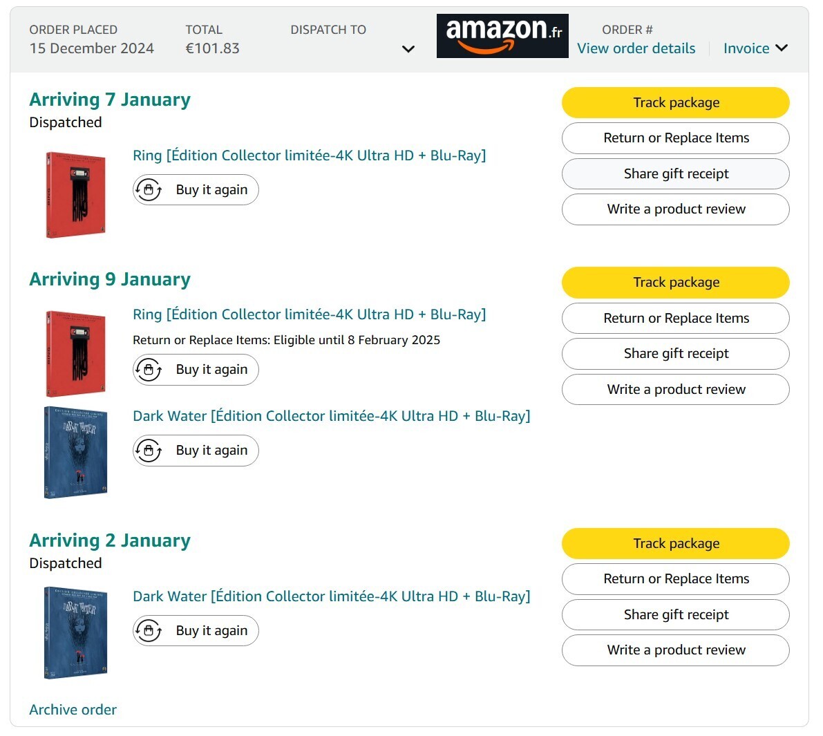Screen dimensions: 823x736
Task: Open Ring product title link arriving 9 January
Action: click(309, 314)
